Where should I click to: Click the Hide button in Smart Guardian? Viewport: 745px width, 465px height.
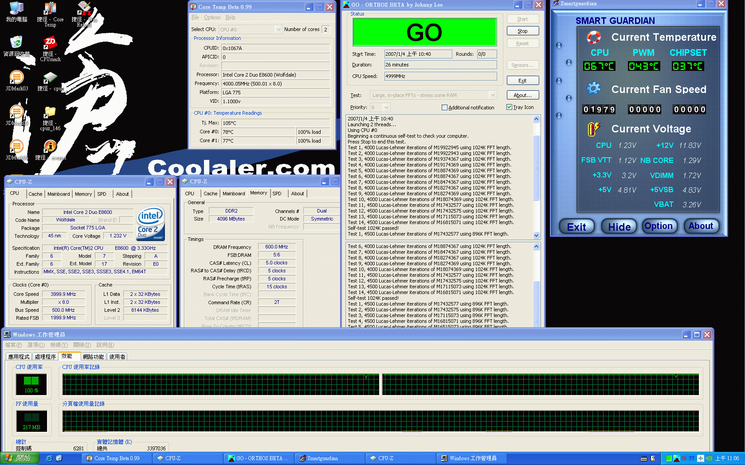coord(619,227)
